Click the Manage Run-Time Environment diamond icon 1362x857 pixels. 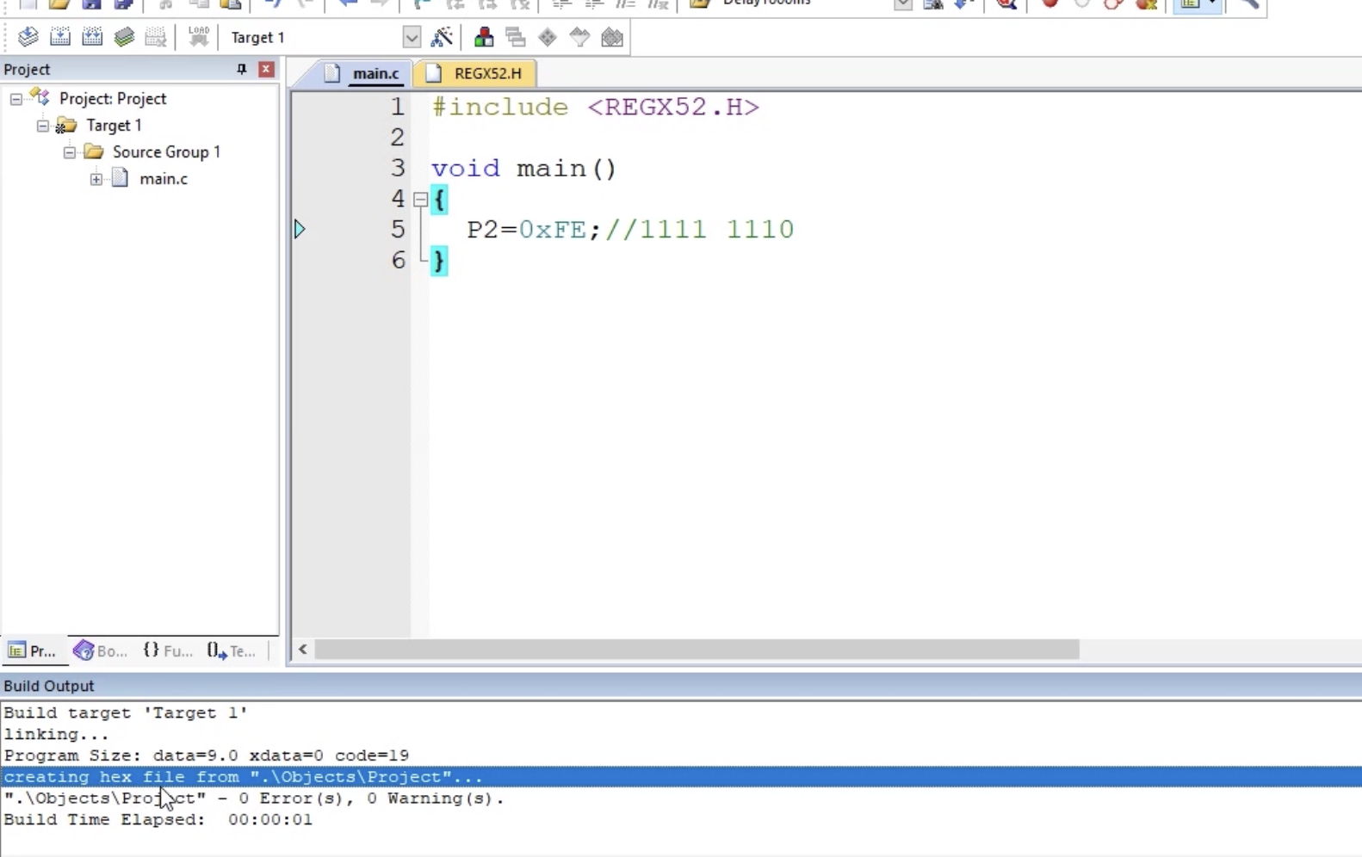point(548,37)
